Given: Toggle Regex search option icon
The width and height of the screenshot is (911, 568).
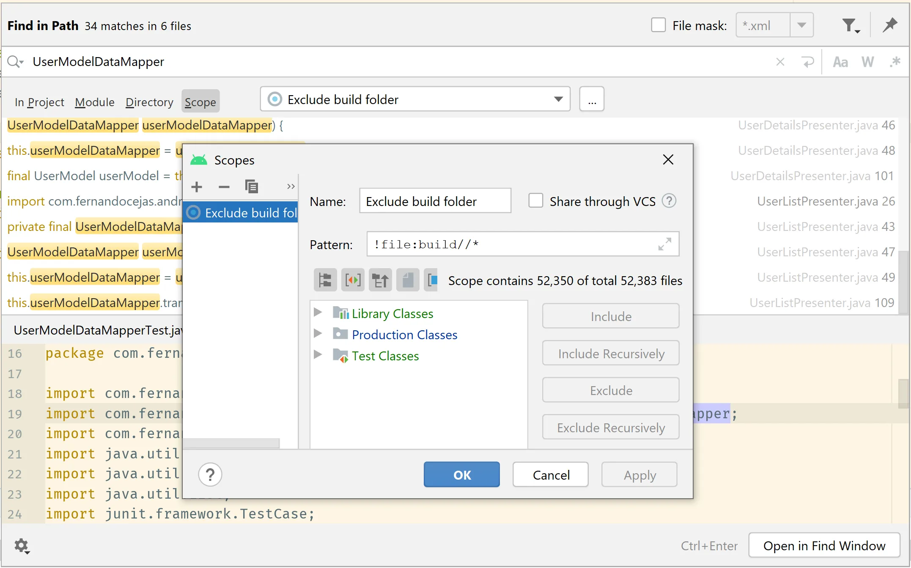Looking at the screenshot, I should click(x=895, y=62).
